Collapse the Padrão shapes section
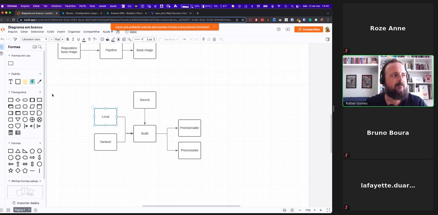Viewport: 438px width, 215px height. click(x=9, y=74)
